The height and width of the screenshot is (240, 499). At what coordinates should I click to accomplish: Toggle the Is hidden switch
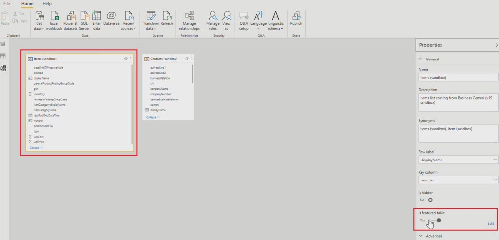[433, 200]
